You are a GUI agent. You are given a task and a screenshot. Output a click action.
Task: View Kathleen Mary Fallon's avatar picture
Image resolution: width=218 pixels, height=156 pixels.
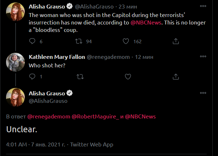pyautogui.click(x=15, y=63)
